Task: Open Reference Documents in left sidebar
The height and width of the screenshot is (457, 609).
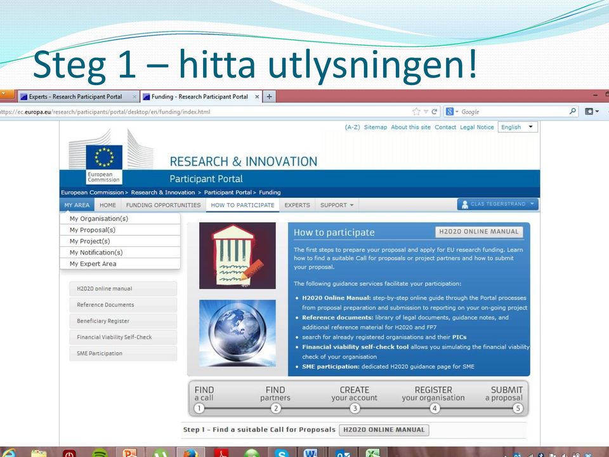Action: (123, 305)
